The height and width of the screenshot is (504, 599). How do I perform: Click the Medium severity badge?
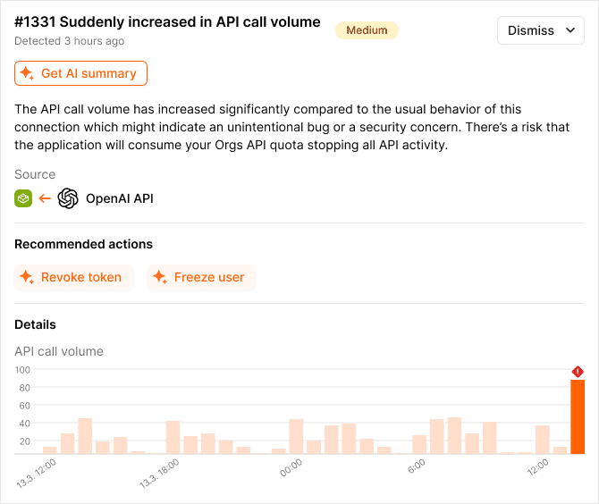tap(367, 30)
